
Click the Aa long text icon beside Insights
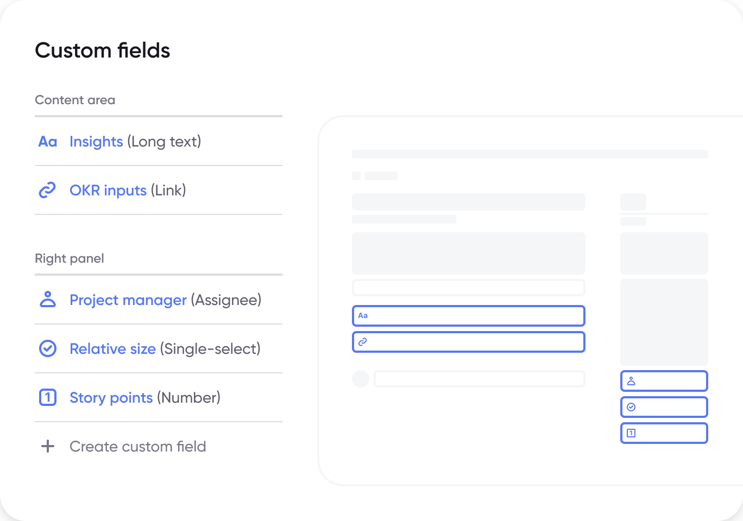click(48, 142)
